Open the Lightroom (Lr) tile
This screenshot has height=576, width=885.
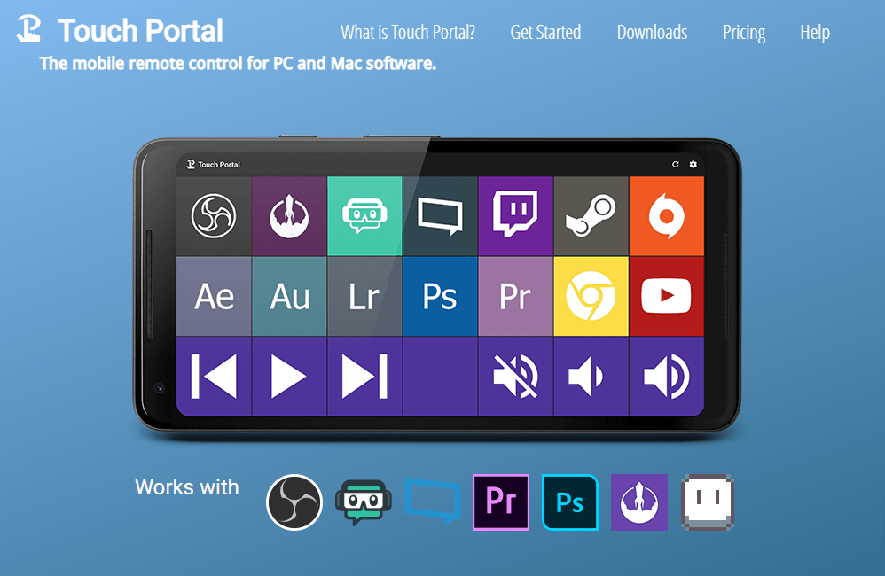click(364, 297)
